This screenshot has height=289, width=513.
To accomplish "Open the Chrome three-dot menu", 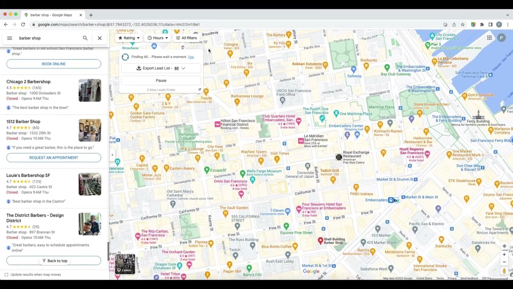I will (507, 24).
